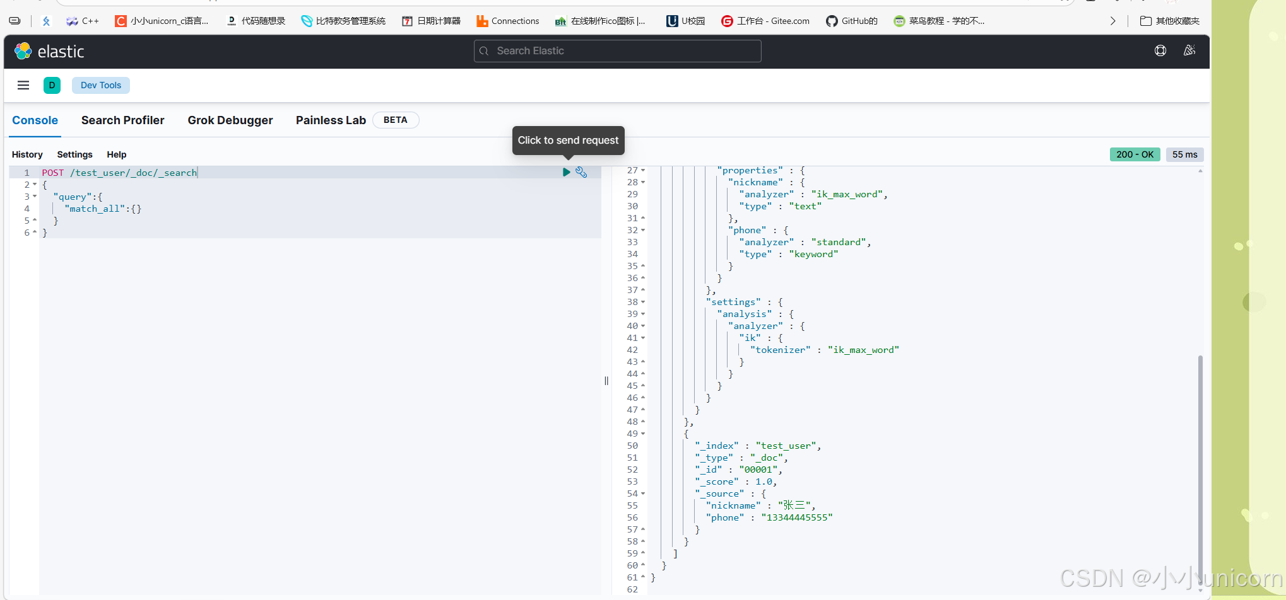Switch to the Painless Lab tab
Viewport: 1286px width, 600px height.
click(331, 120)
